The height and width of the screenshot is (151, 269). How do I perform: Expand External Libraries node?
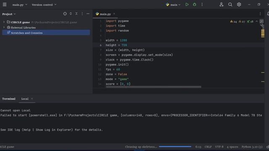pyautogui.click(x=4, y=27)
